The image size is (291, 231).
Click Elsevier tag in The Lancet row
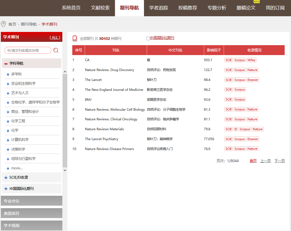(x=253, y=80)
